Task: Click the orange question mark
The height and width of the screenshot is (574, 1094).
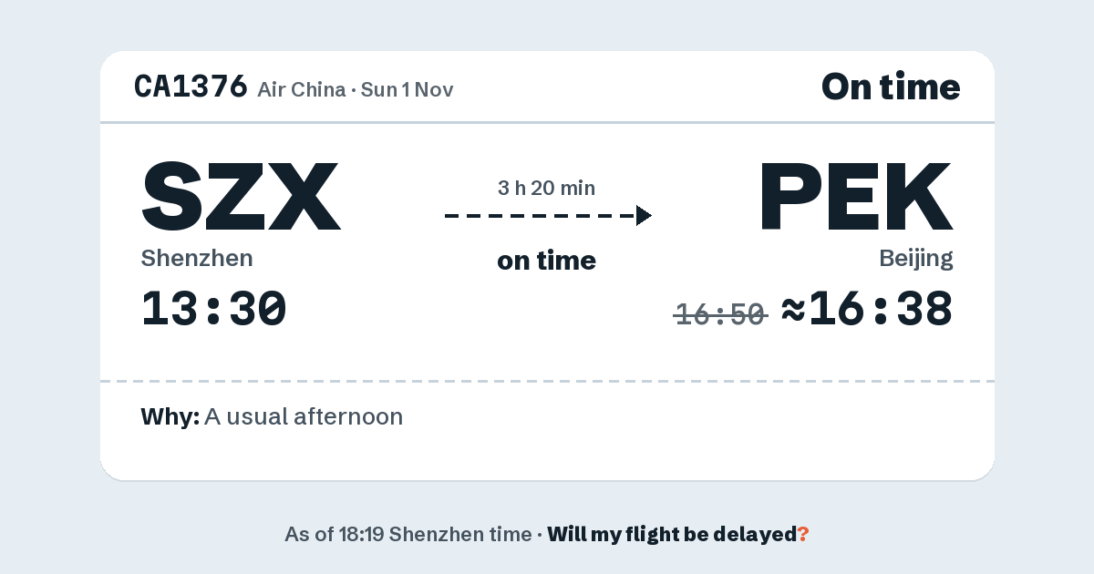Action: (x=803, y=535)
